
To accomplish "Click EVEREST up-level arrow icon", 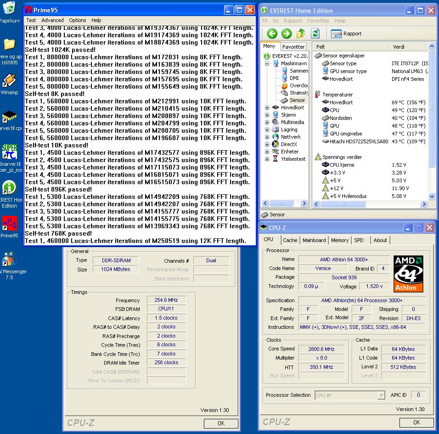I will (301, 34).
